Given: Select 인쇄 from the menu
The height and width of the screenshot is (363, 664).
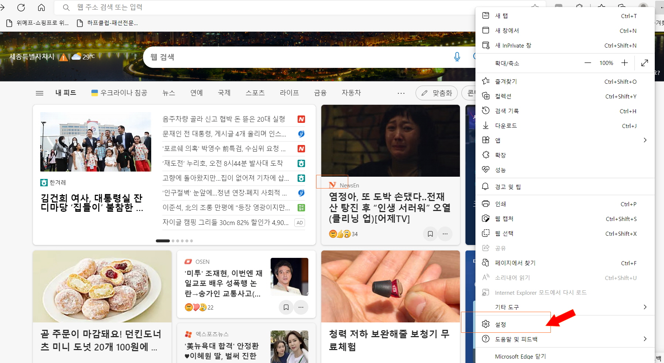Looking at the screenshot, I should [x=565, y=204].
